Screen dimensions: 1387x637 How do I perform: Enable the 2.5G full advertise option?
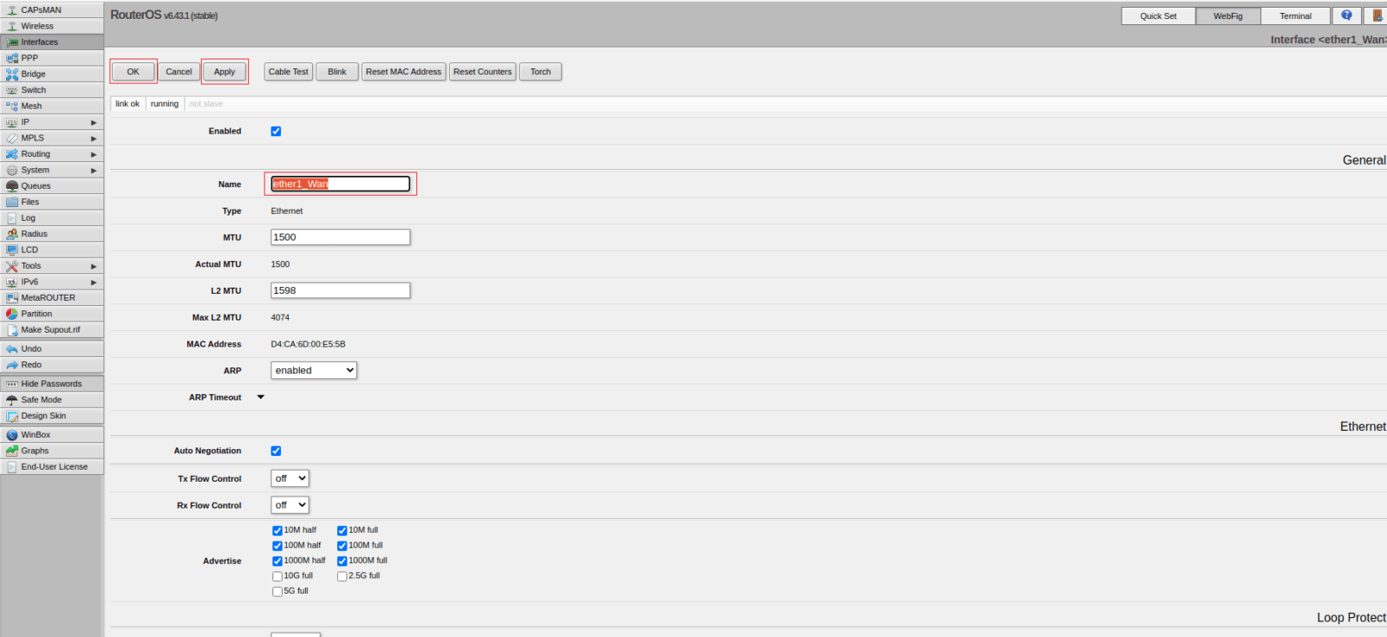coord(342,576)
